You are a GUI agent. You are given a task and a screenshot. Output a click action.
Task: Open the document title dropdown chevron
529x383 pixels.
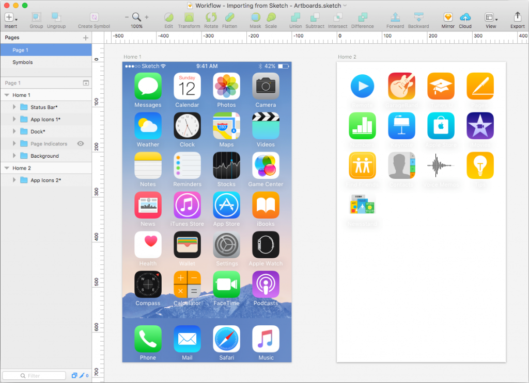pos(345,6)
